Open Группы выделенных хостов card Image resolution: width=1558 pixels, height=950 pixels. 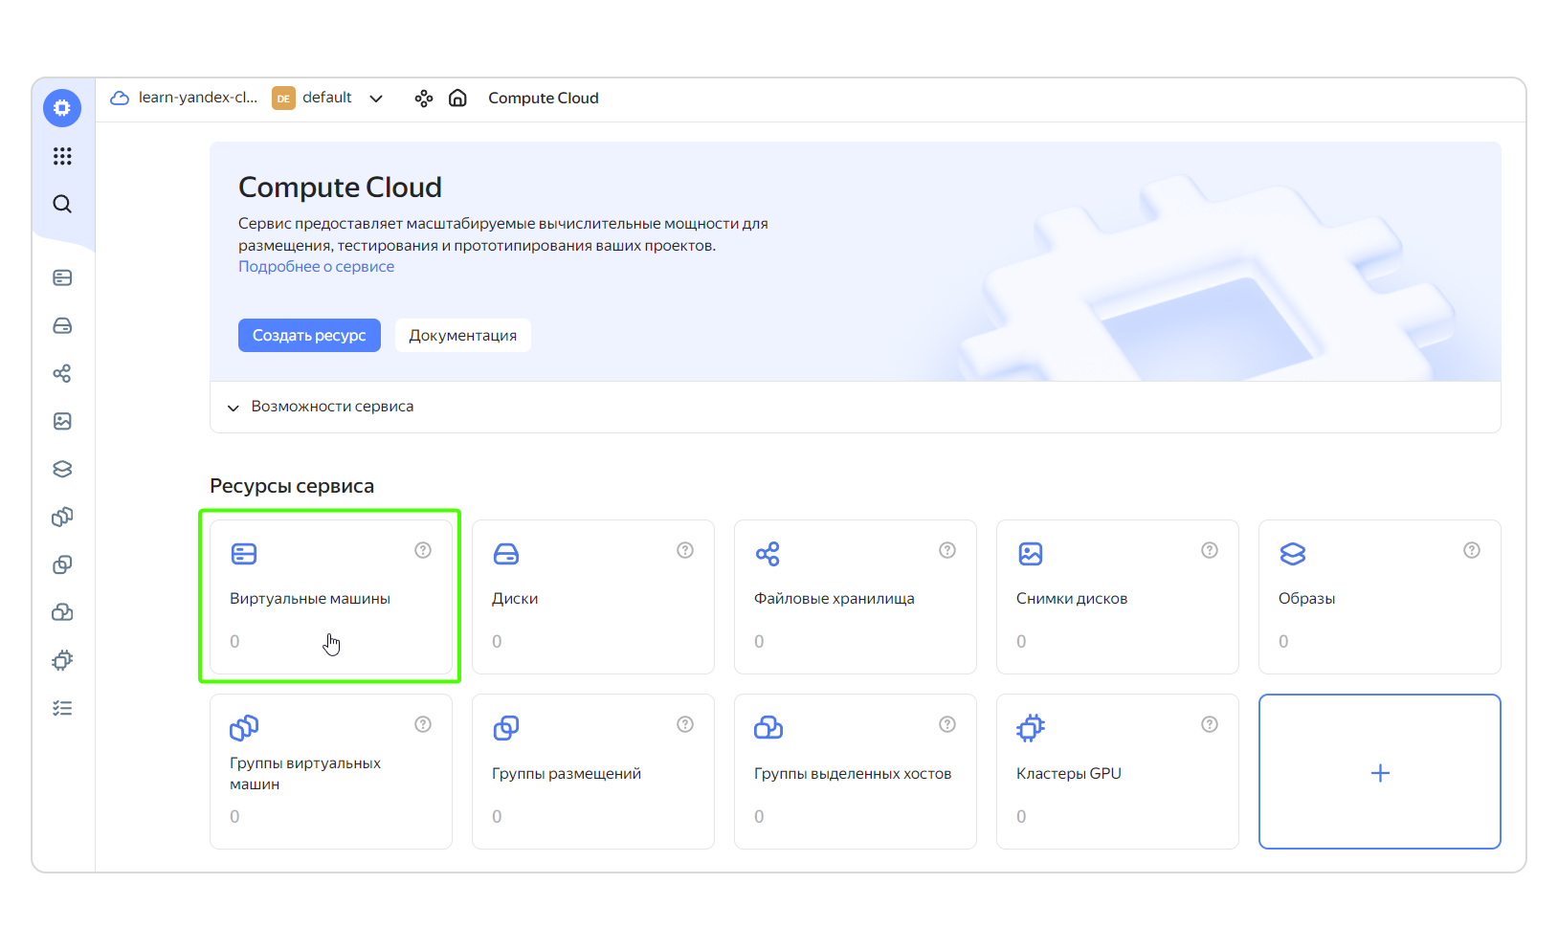click(856, 771)
